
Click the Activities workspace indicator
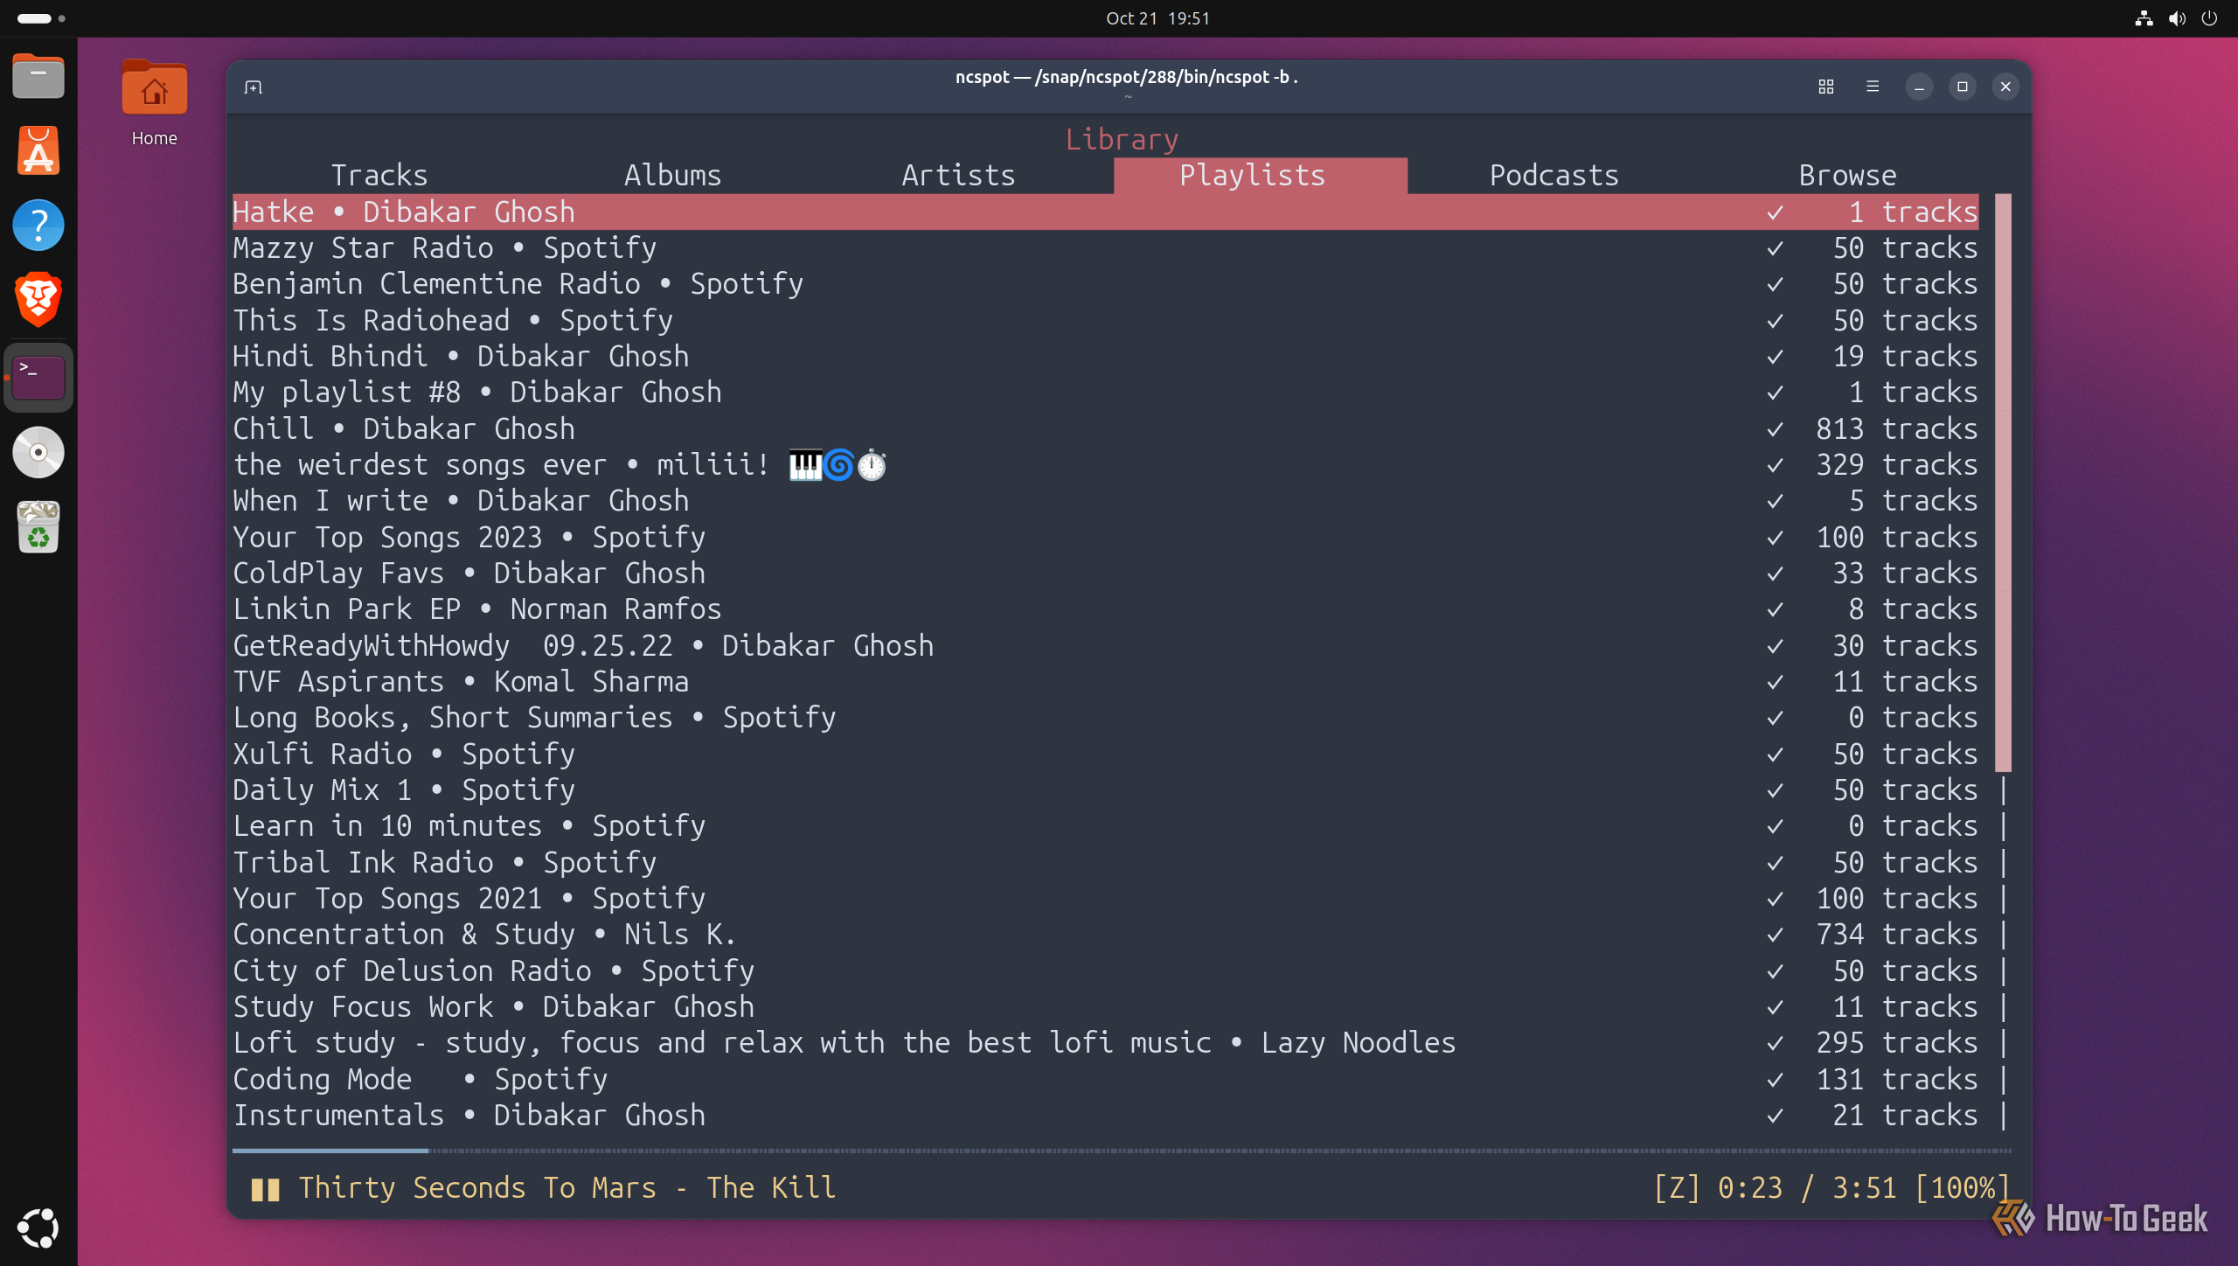click(x=41, y=18)
